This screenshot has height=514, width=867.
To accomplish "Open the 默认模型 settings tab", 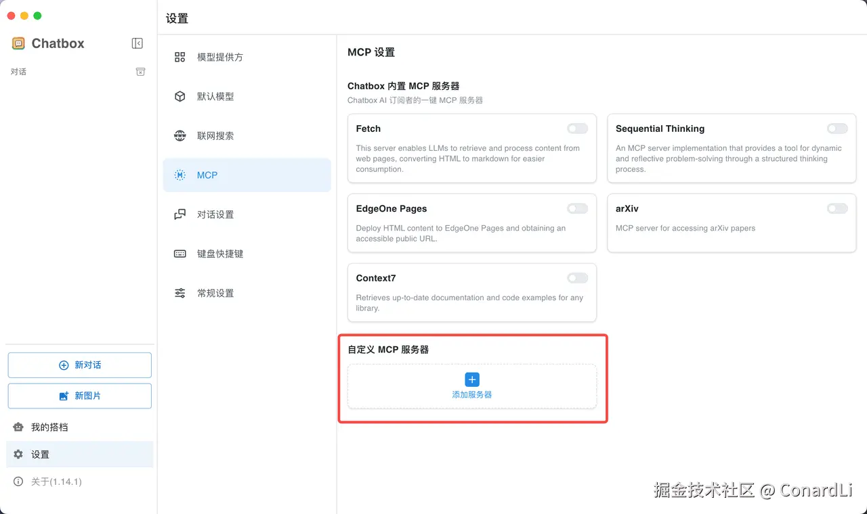I will coord(247,97).
